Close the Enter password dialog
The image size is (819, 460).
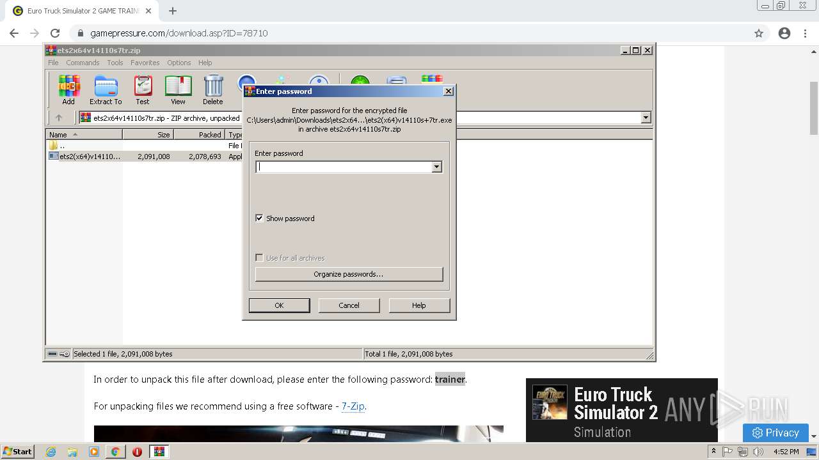click(x=449, y=91)
